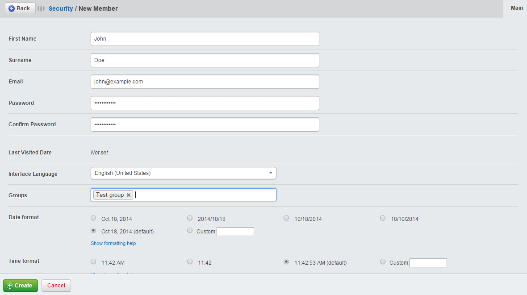The height and width of the screenshot is (295, 527).
Task: Focus the First Name input containing John
Action: pos(205,39)
